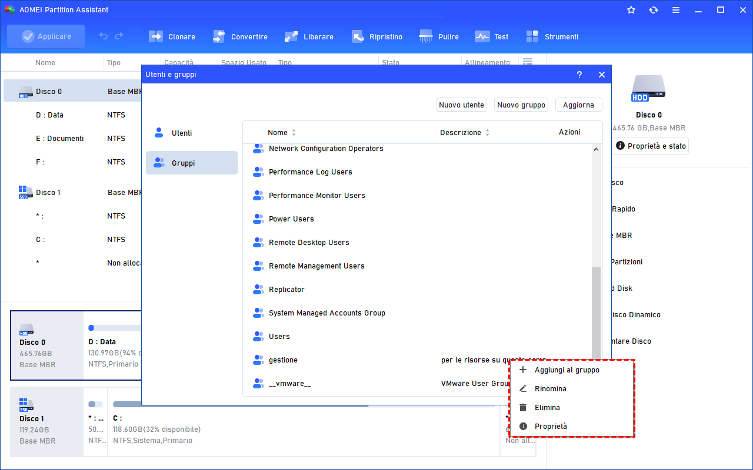Select the D : Data partition row
Screen dimensions: 753x470
point(73,115)
